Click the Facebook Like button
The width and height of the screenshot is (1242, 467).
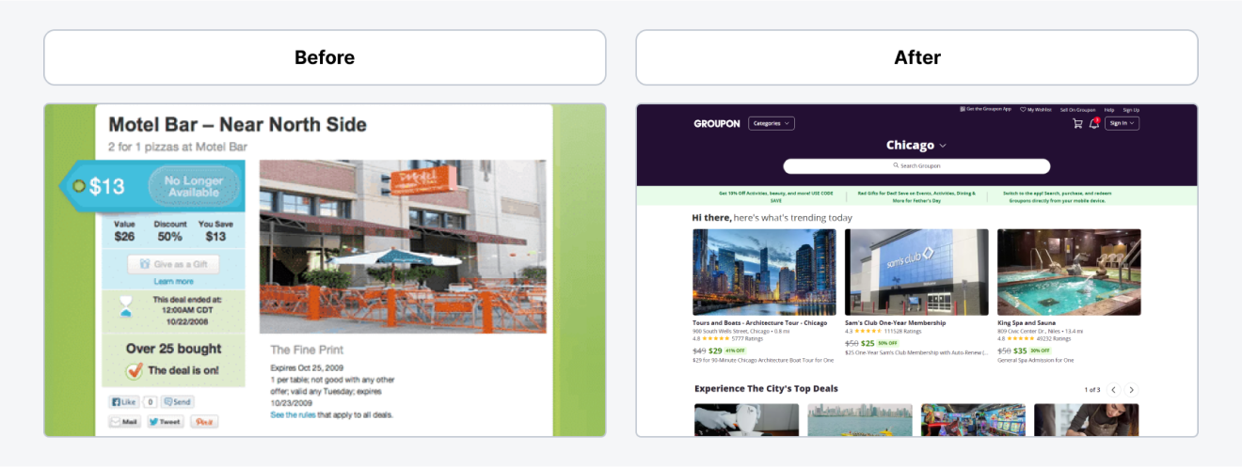click(x=123, y=402)
